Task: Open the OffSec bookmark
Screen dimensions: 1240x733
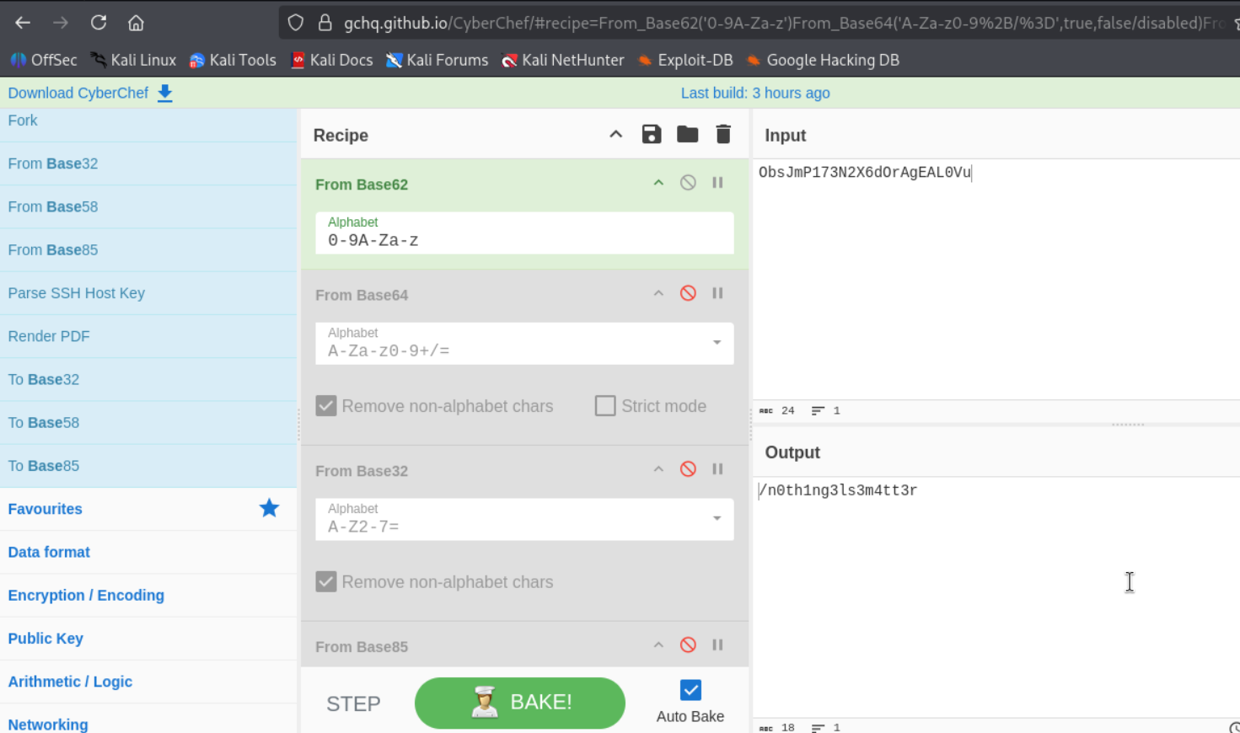Action: pos(44,60)
